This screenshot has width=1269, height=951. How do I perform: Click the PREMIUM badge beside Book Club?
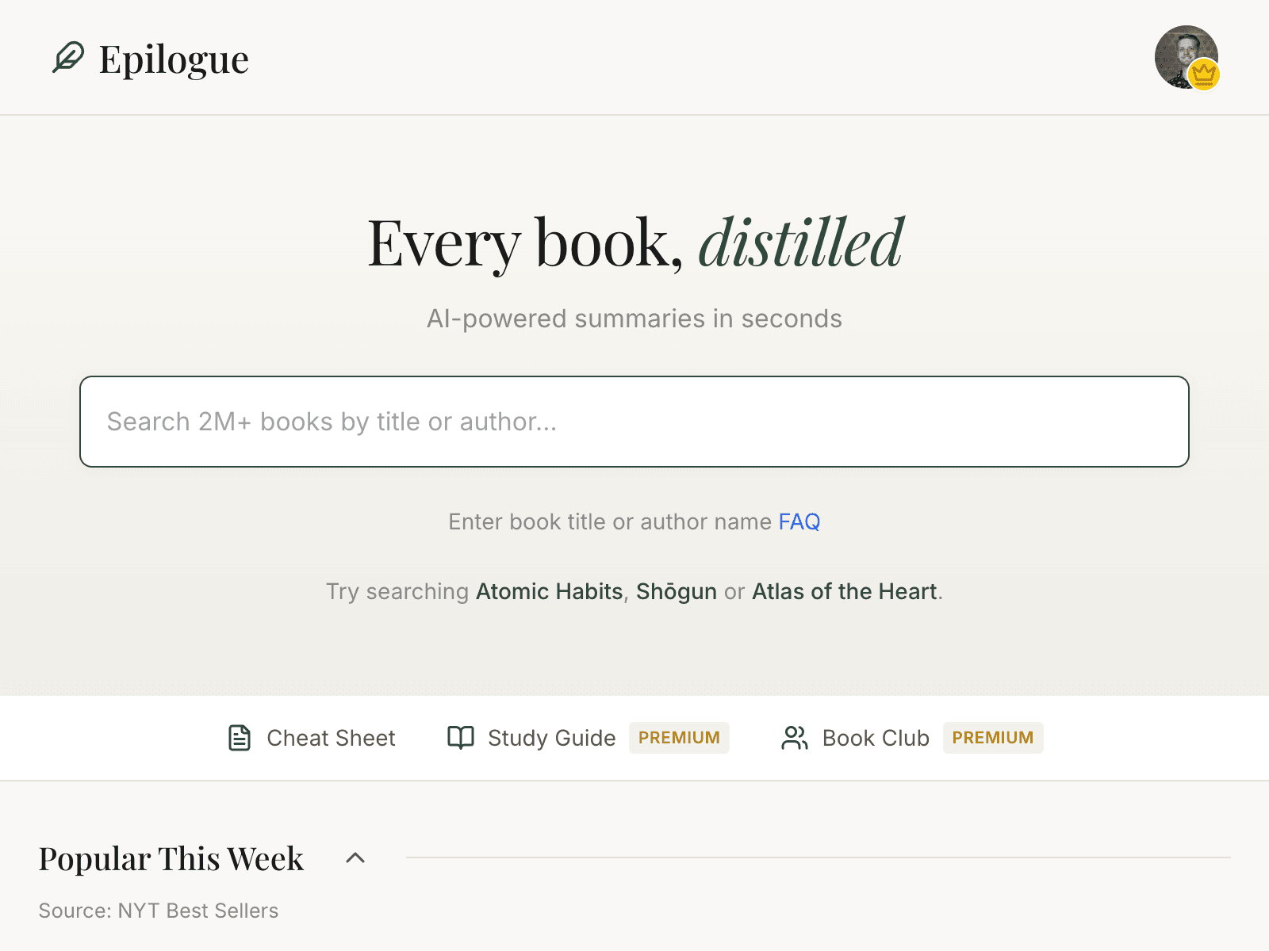[993, 738]
